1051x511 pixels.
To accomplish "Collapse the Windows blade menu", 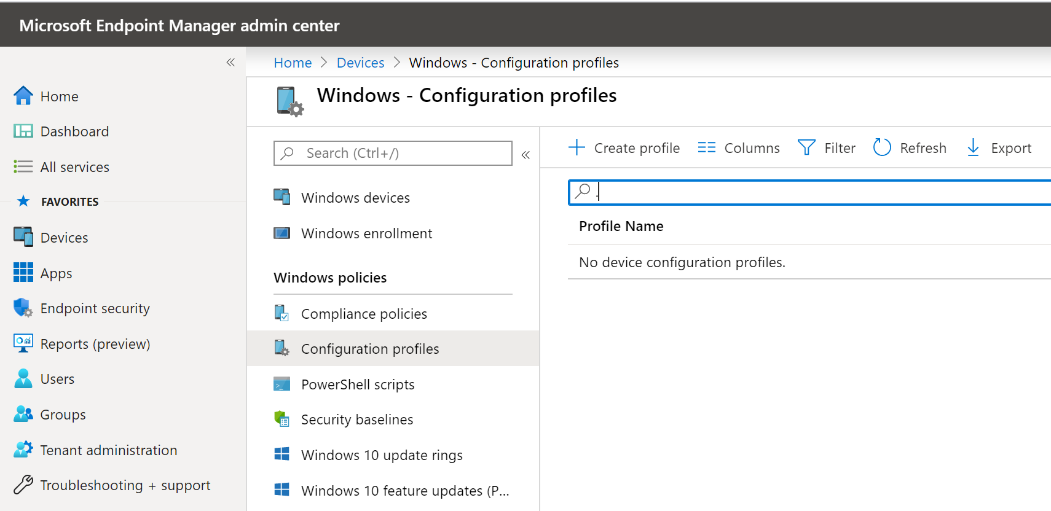I will (525, 155).
